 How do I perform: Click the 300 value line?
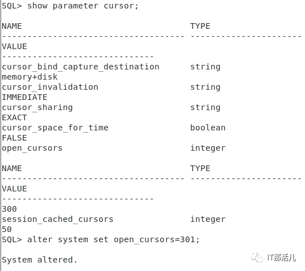[9, 209]
